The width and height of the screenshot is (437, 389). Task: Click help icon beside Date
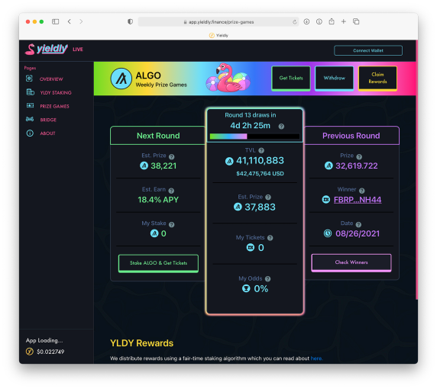(358, 224)
